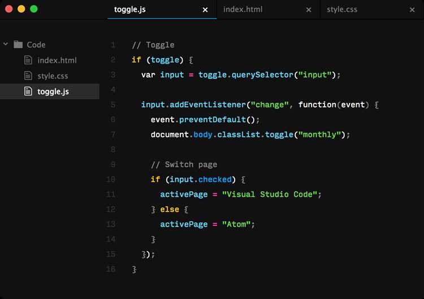This screenshot has width=424, height=299.
Task: Click the Code folder icon
Action: (18, 44)
